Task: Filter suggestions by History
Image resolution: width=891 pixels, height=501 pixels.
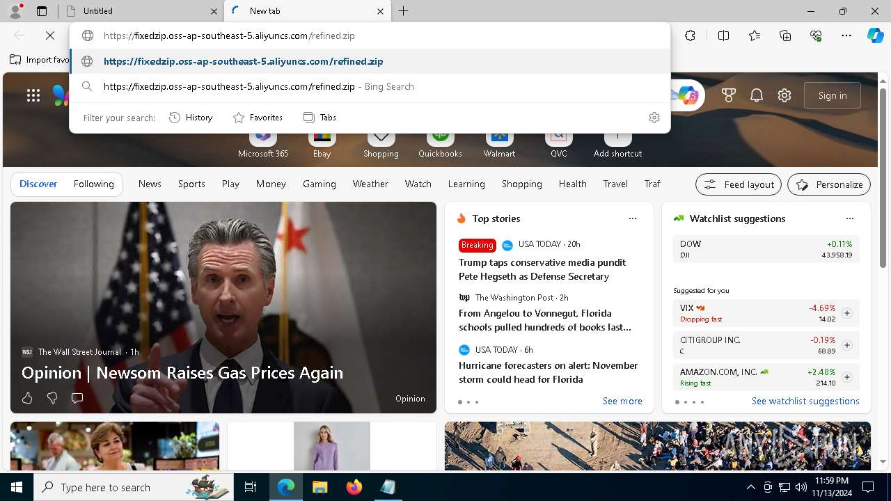Action: pos(191,118)
